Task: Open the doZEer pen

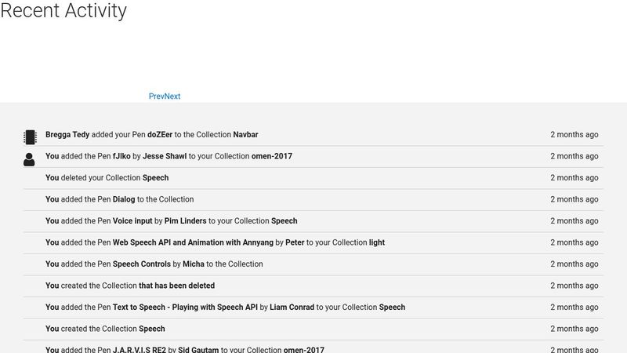Action: coord(160,135)
